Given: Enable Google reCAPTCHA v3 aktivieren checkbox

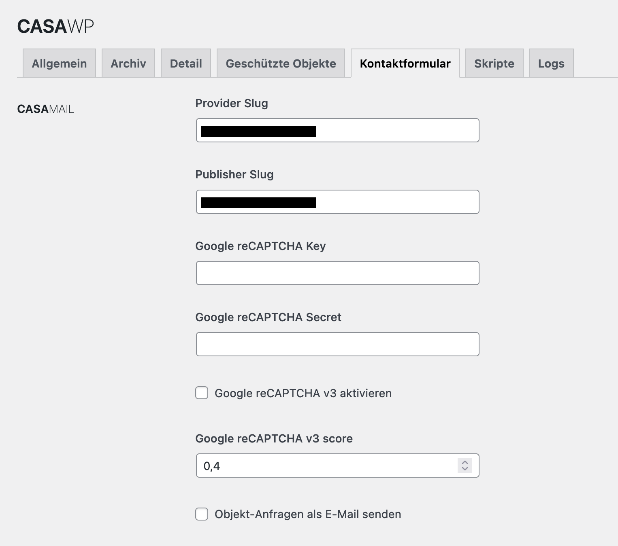Looking at the screenshot, I should click(x=202, y=393).
